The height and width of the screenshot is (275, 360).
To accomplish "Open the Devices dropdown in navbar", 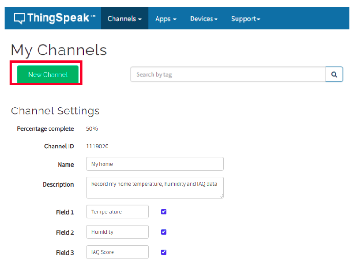I will pos(204,19).
